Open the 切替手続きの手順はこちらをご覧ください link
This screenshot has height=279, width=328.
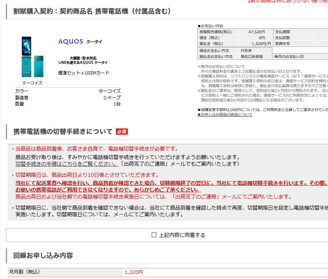click(67, 164)
